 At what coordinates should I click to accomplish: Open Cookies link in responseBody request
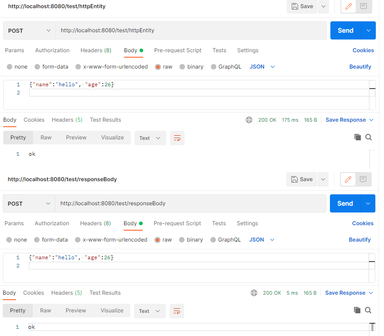point(363,223)
